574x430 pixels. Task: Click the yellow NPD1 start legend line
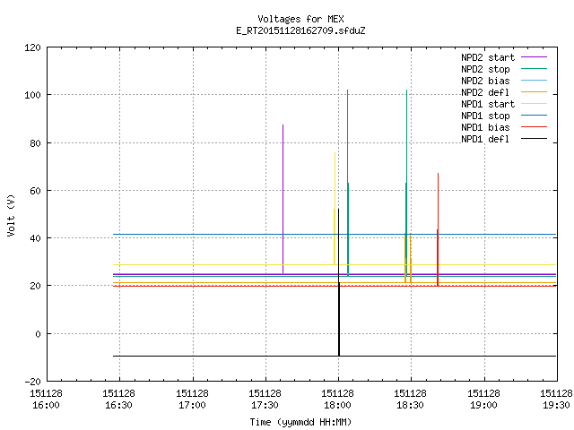534,104
